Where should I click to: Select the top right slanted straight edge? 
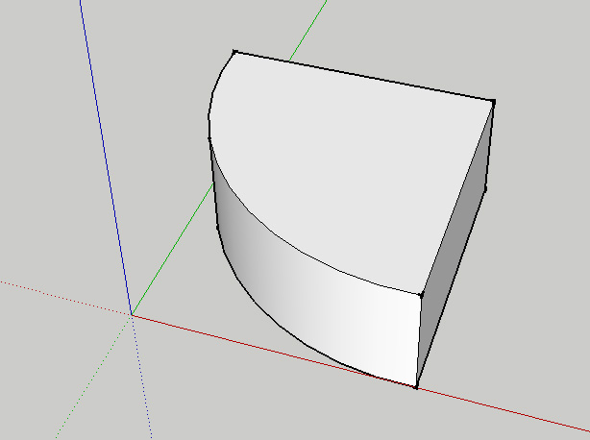pyautogui.click(x=458, y=197)
